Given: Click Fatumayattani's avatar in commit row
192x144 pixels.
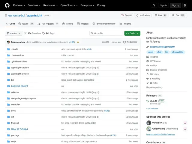Looking at the screenshot, I should coord(8,42).
